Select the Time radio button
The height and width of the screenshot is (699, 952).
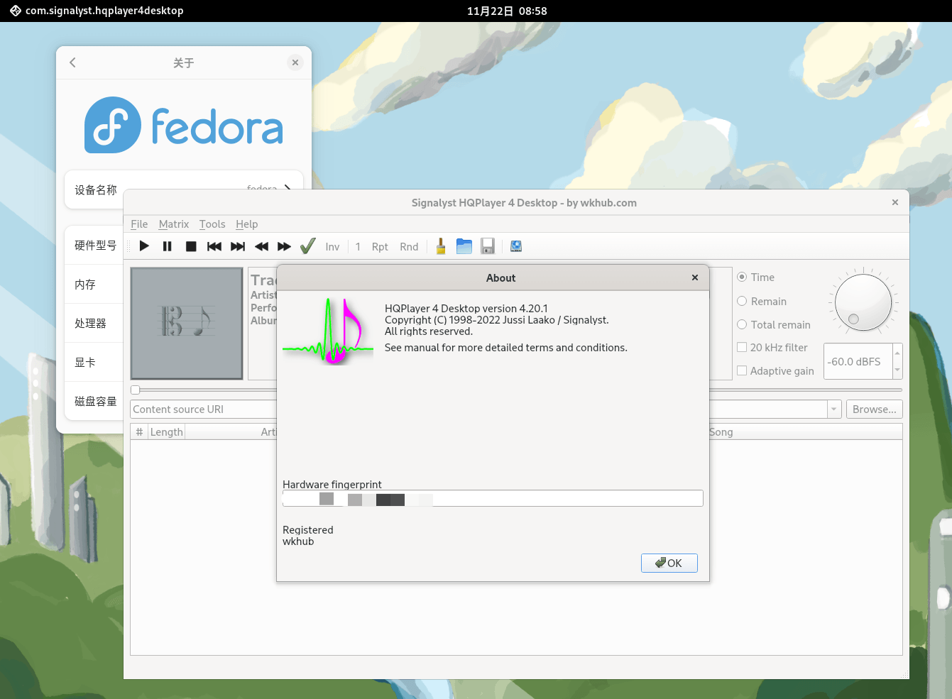[x=742, y=277]
